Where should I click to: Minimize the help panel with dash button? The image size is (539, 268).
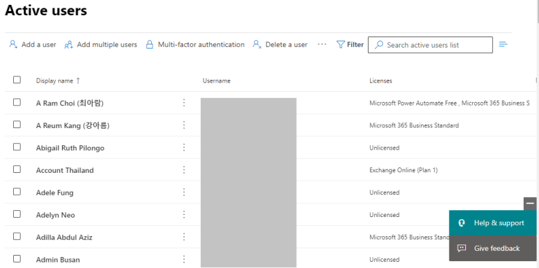(530, 203)
